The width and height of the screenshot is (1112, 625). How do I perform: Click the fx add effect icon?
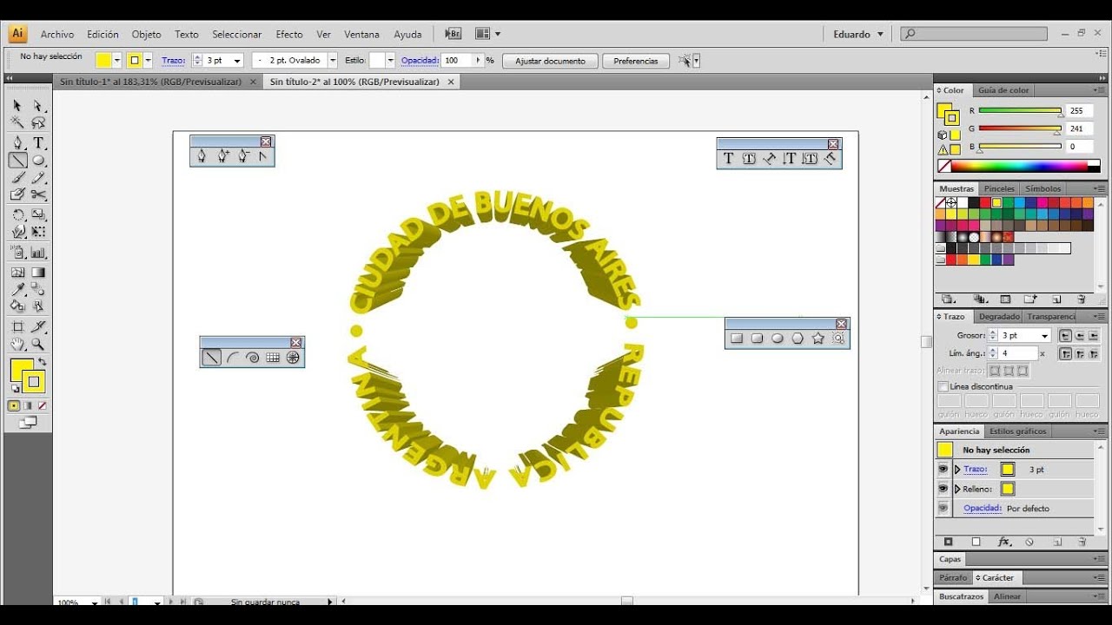pyautogui.click(x=1004, y=542)
